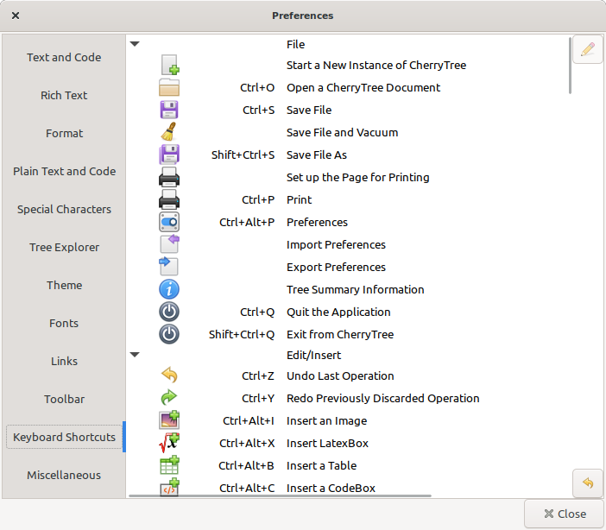The height and width of the screenshot is (530, 606).
Task: Click the horizontal scrollbar below shortcuts list
Action: pos(280,495)
